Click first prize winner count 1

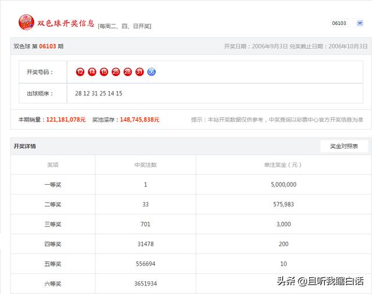click(145, 184)
